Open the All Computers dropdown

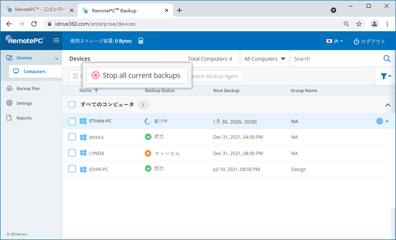265,59
